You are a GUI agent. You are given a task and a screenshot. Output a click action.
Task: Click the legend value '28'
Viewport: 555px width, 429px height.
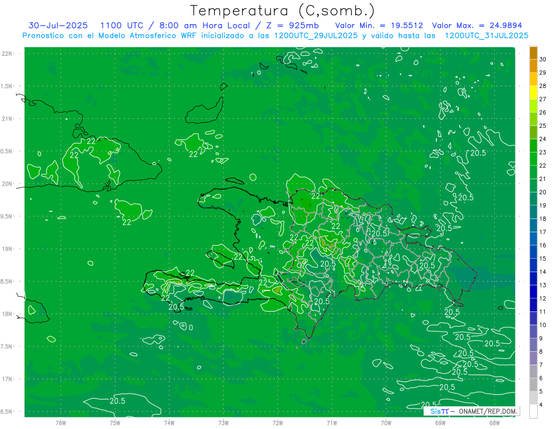pyautogui.click(x=543, y=86)
